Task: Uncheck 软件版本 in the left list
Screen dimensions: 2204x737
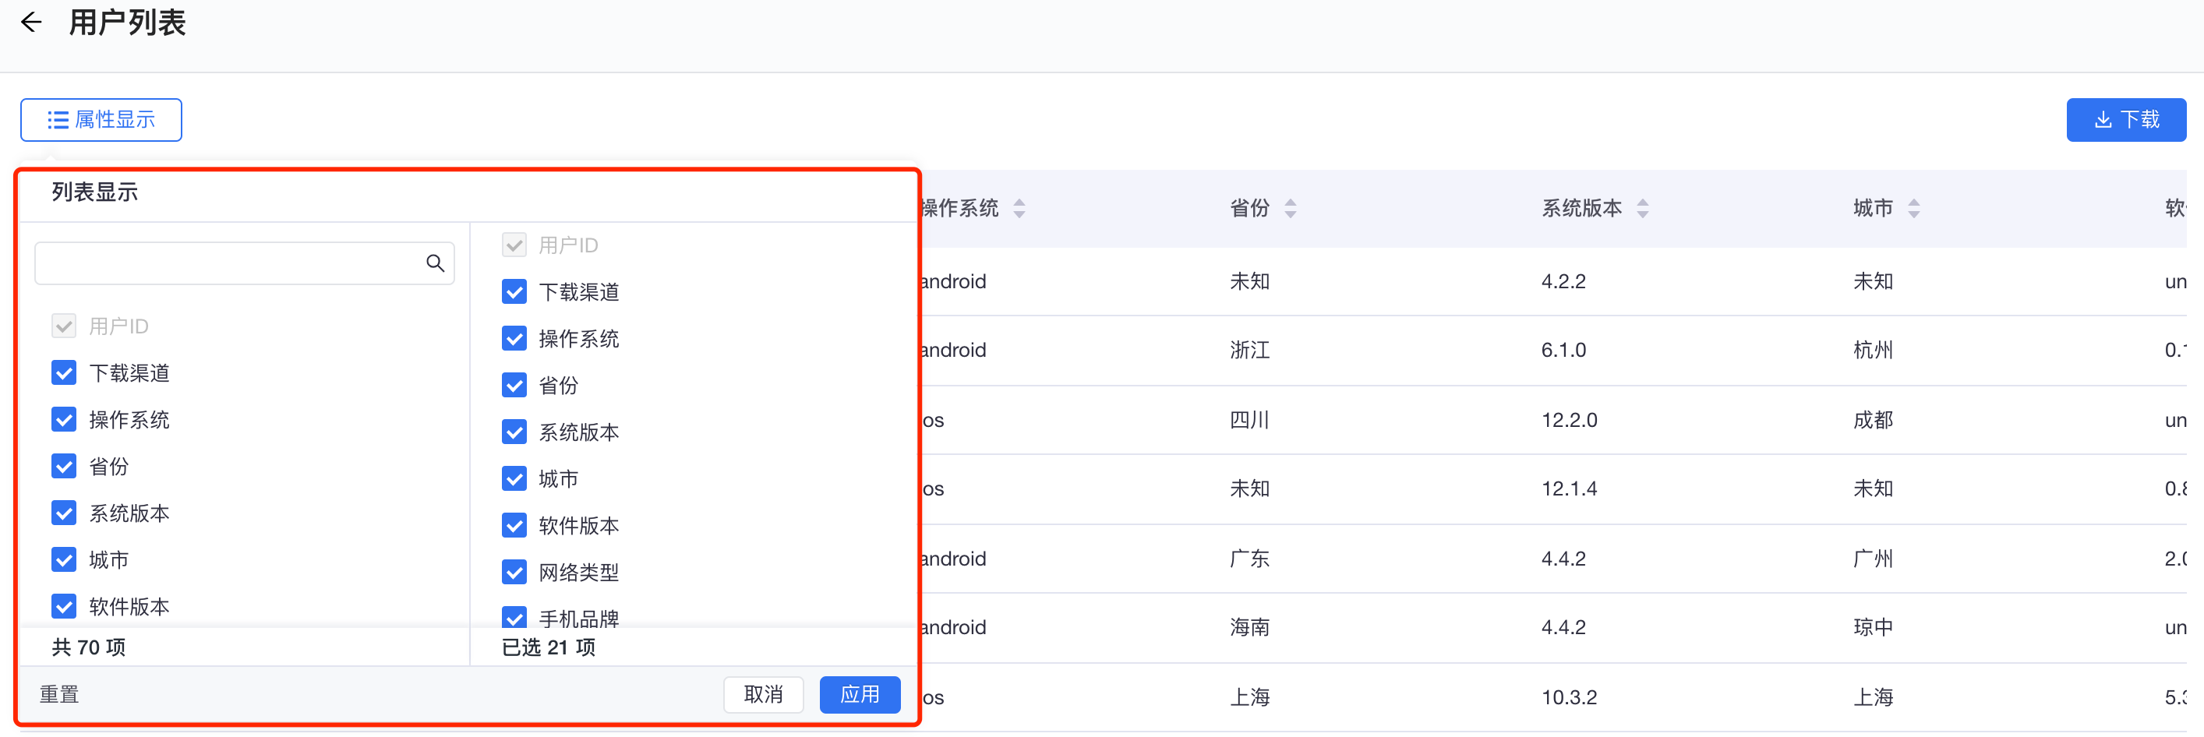Action: pos(64,606)
